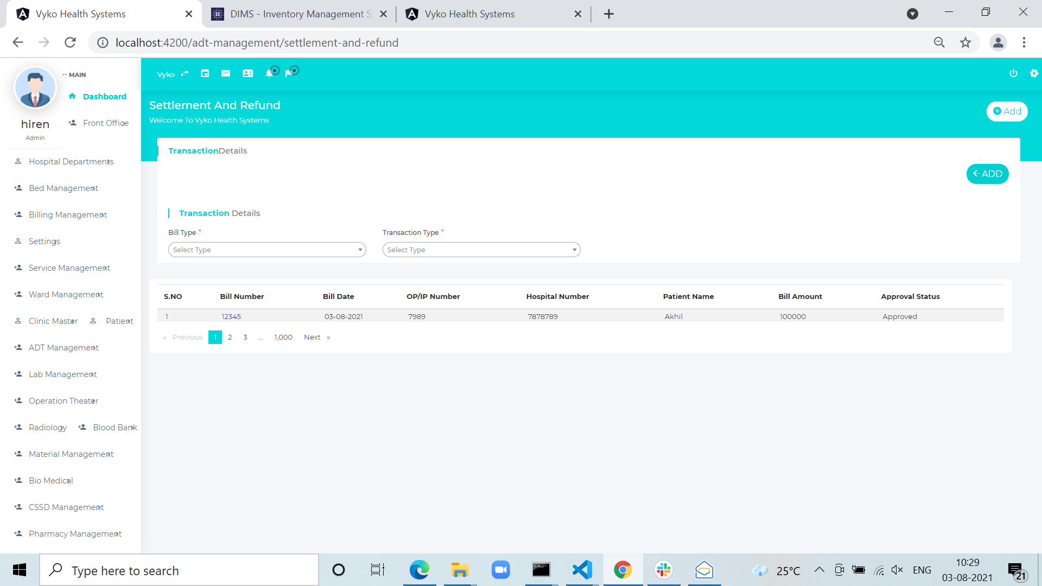Click the calendar icon in top toolbar
The height and width of the screenshot is (586, 1042).
click(205, 74)
